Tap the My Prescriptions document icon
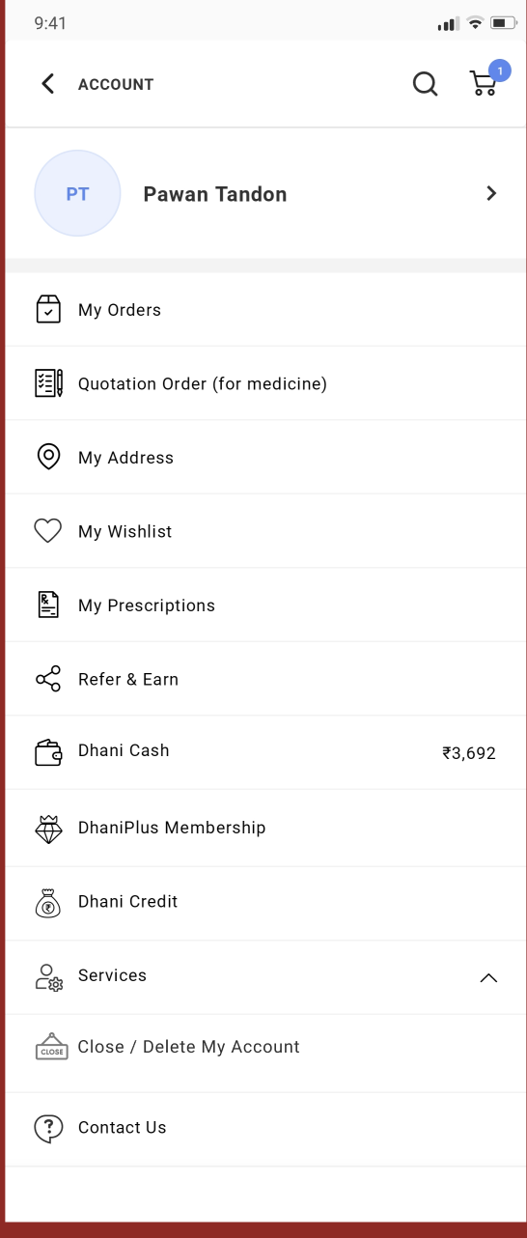Screen dimensions: 527x1238 click(x=48, y=605)
